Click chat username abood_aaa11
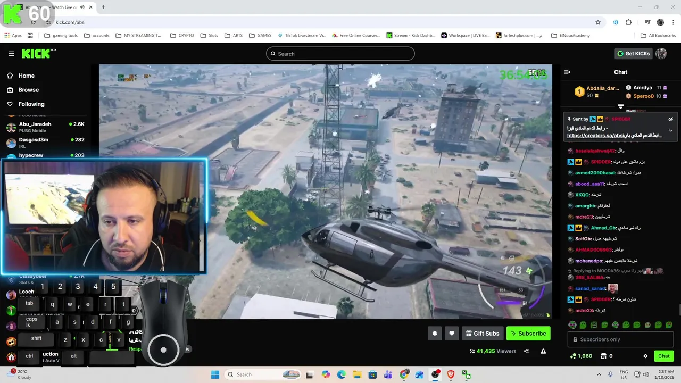 tap(589, 184)
